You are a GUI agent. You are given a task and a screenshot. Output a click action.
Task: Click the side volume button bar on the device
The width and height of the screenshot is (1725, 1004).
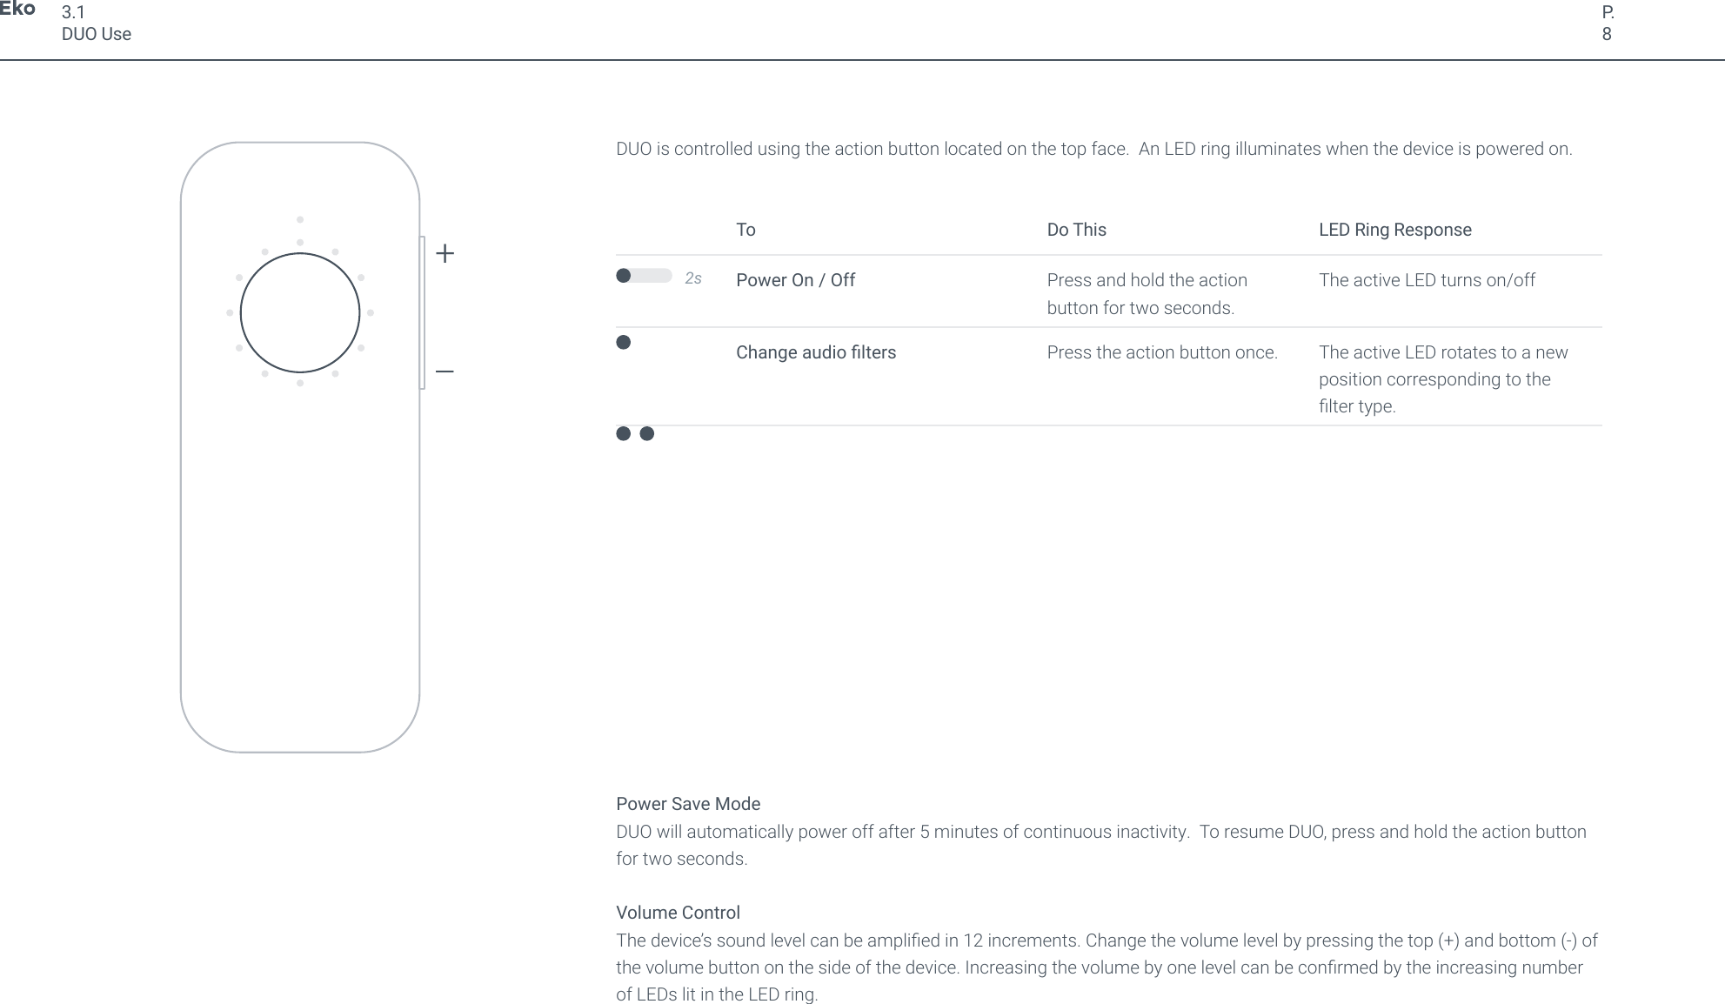tap(422, 312)
